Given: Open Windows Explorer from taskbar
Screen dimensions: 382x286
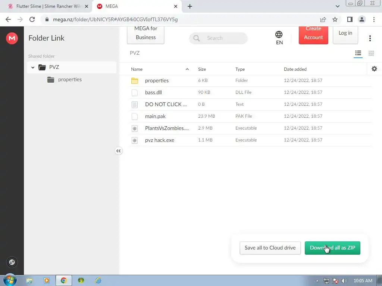Looking at the screenshot, I should [29, 280].
